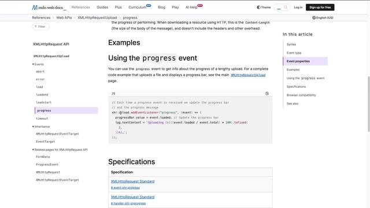Select load event in sidebar
The width and height of the screenshot is (370, 208).
tap(39, 87)
